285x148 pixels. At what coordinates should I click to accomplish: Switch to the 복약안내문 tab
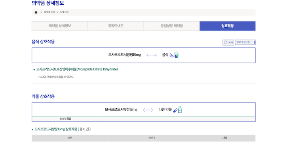tap(116, 26)
